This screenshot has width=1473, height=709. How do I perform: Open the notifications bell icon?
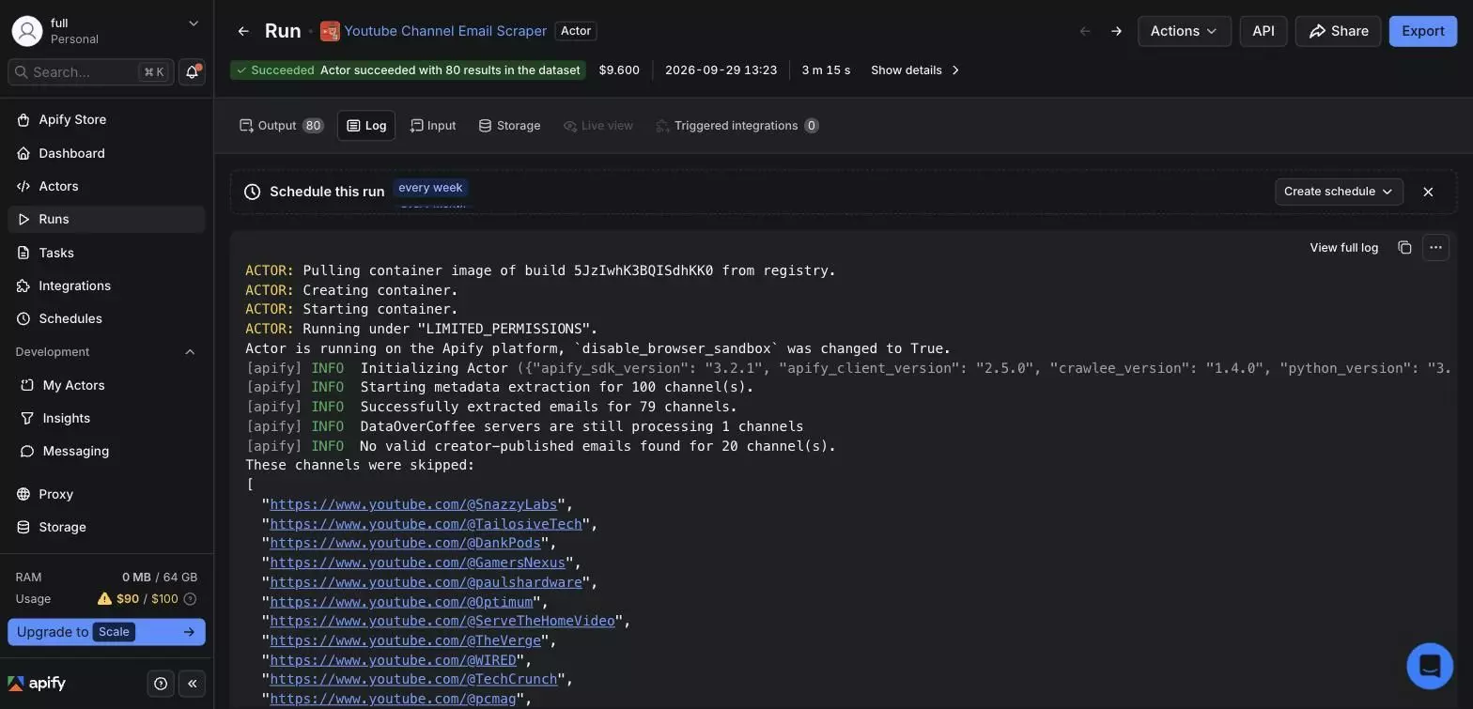192,72
